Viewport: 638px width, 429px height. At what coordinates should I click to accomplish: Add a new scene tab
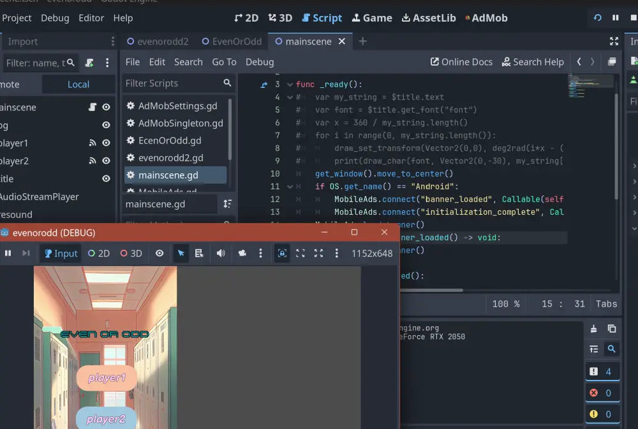click(x=363, y=41)
